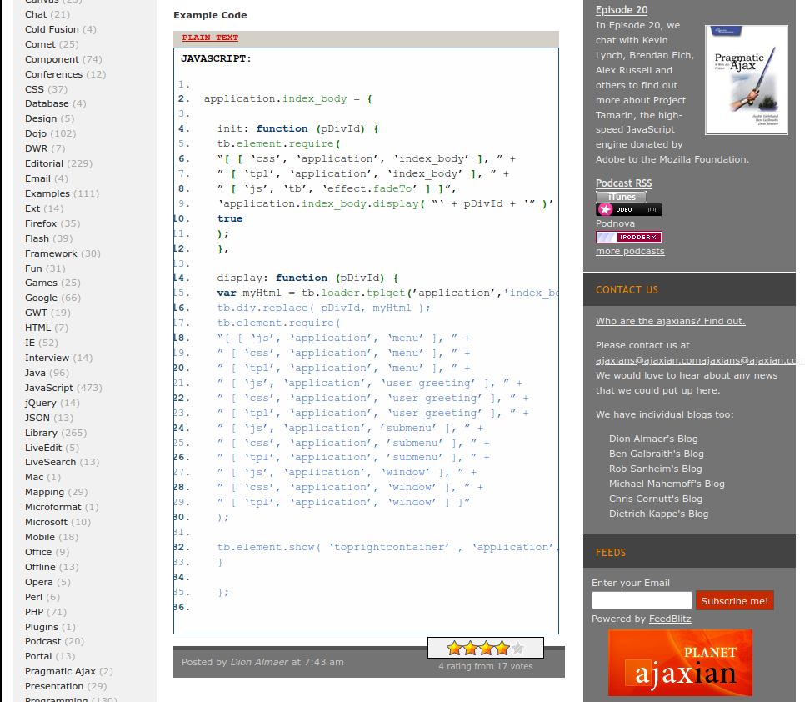The width and height of the screenshot is (805, 702).
Task: Click the iPodderX badge
Action: click(x=628, y=238)
